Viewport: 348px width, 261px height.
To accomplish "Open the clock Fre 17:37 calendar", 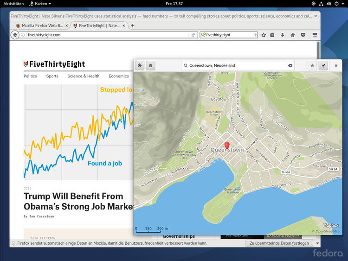I will pos(174,4).
